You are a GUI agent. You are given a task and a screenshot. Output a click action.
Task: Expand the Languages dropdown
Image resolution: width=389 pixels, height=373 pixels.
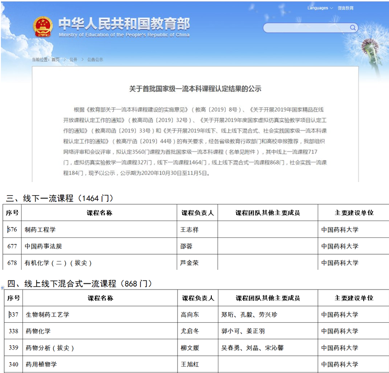tap(320, 8)
